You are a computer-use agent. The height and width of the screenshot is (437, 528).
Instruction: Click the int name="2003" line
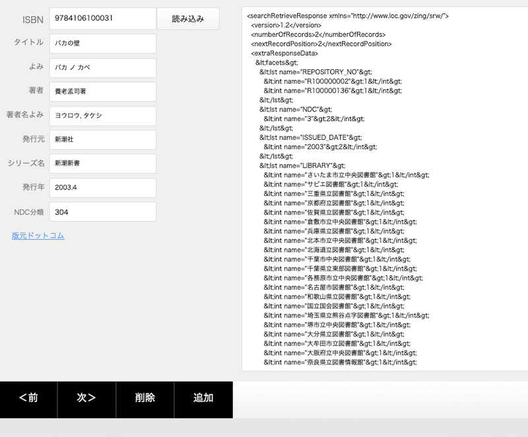[x=320, y=147]
